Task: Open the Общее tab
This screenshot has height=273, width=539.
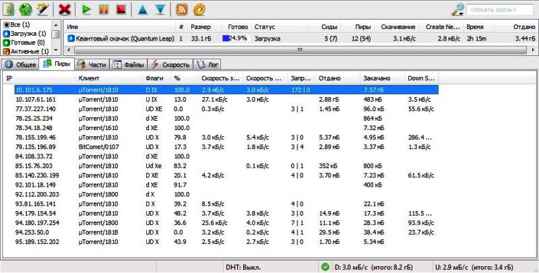Action: (x=21, y=64)
